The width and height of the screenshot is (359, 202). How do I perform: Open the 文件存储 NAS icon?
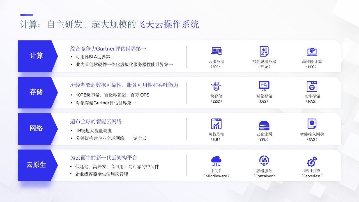click(x=312, y=86)
